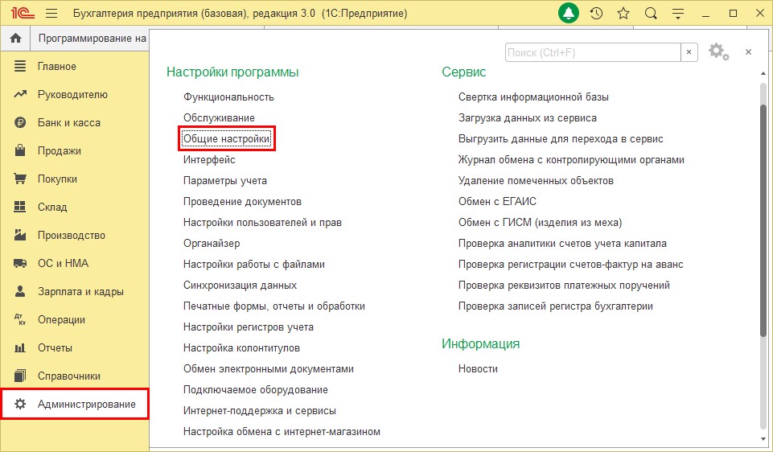
Task: Open Подключаемое оборудование
Action: 256,389
